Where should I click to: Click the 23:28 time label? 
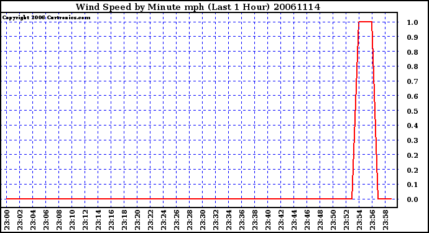[x=190, y=220]
